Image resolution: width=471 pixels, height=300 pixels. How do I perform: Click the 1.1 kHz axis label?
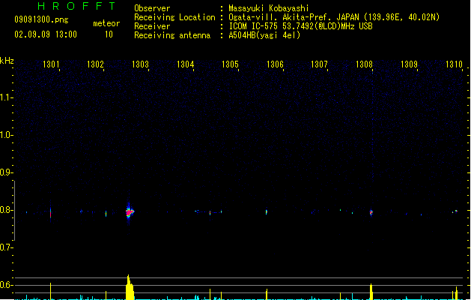click(x=6, y=97)
